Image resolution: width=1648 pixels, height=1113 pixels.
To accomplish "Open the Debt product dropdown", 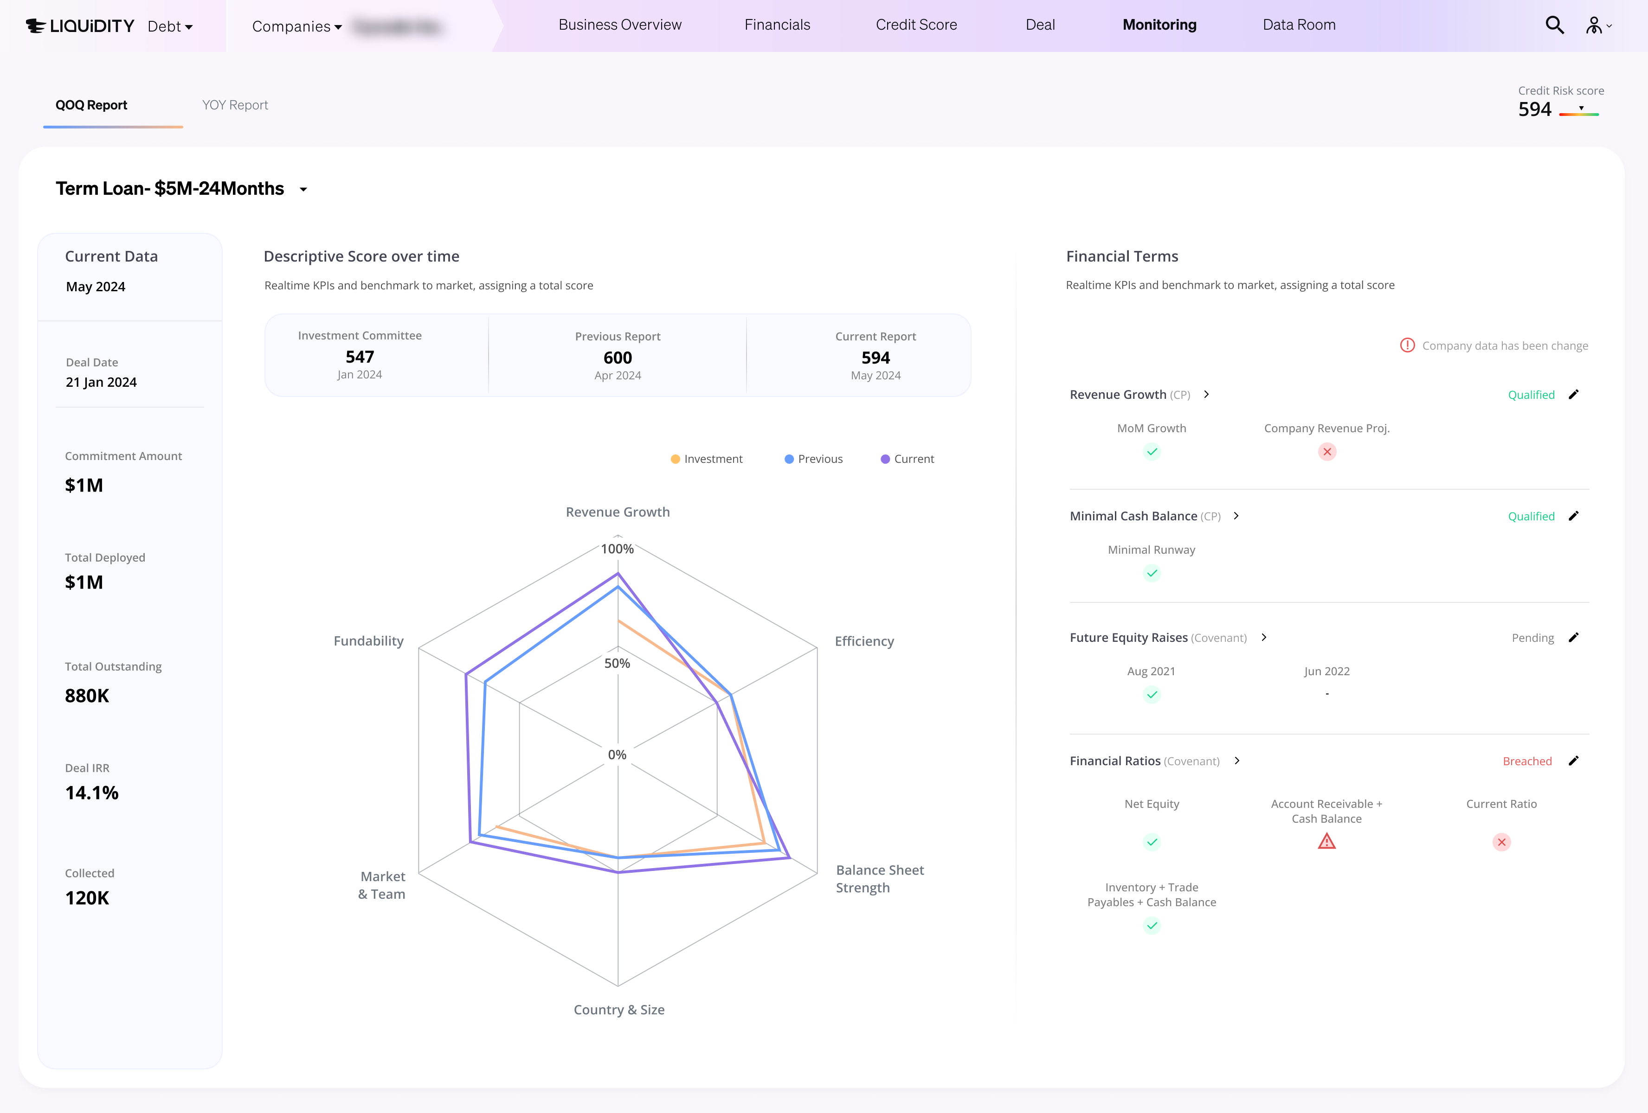I will coord(170,27).
